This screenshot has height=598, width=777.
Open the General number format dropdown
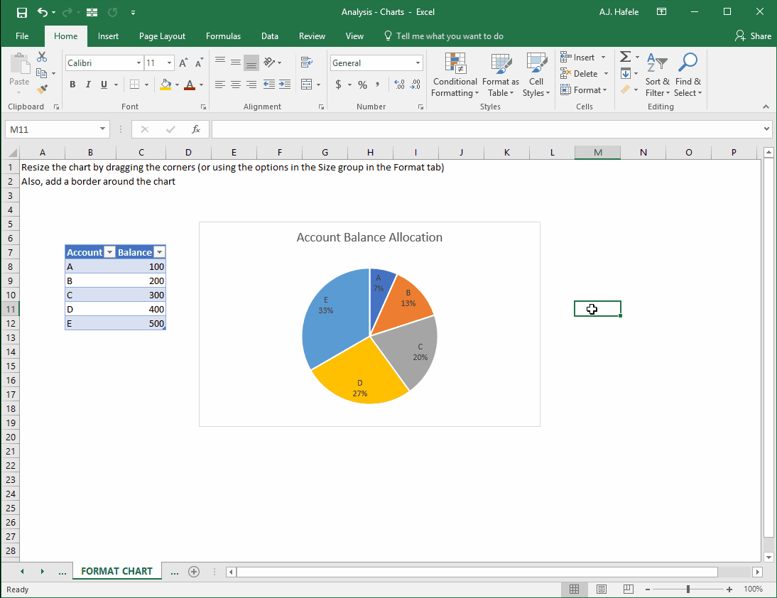(x=418, y=63)
